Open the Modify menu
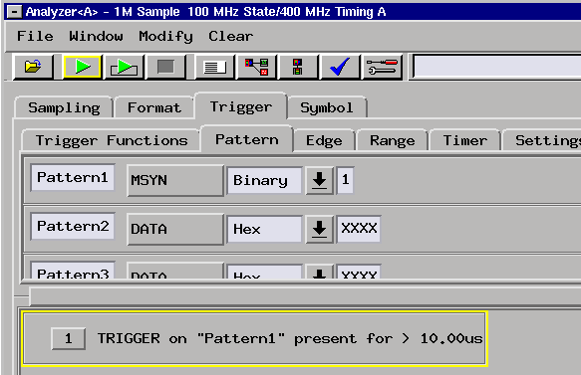The image size is (581, 375). [165, 36]
